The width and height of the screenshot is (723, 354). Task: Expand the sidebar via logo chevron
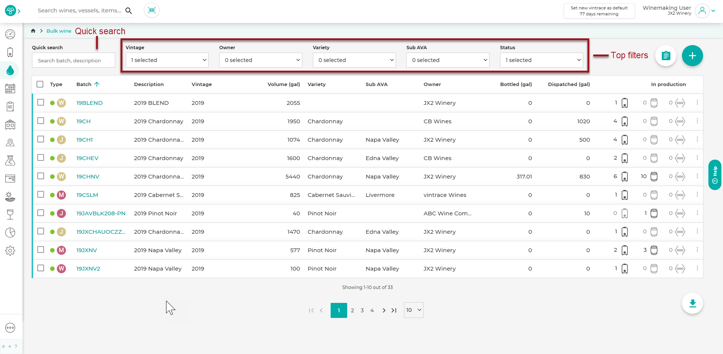click(x=19, y=11)
